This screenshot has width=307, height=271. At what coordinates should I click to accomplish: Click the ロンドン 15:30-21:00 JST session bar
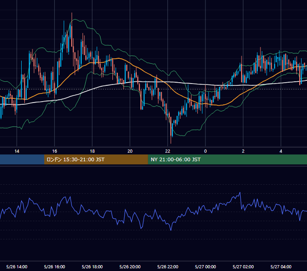tap(96, 159)
